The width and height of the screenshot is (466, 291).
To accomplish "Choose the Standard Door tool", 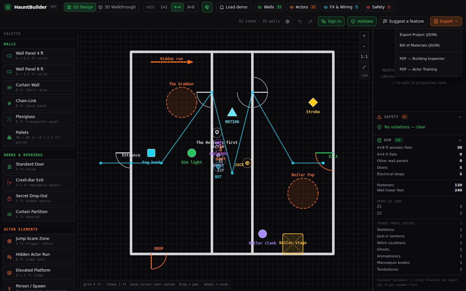I will coord(39,167).
